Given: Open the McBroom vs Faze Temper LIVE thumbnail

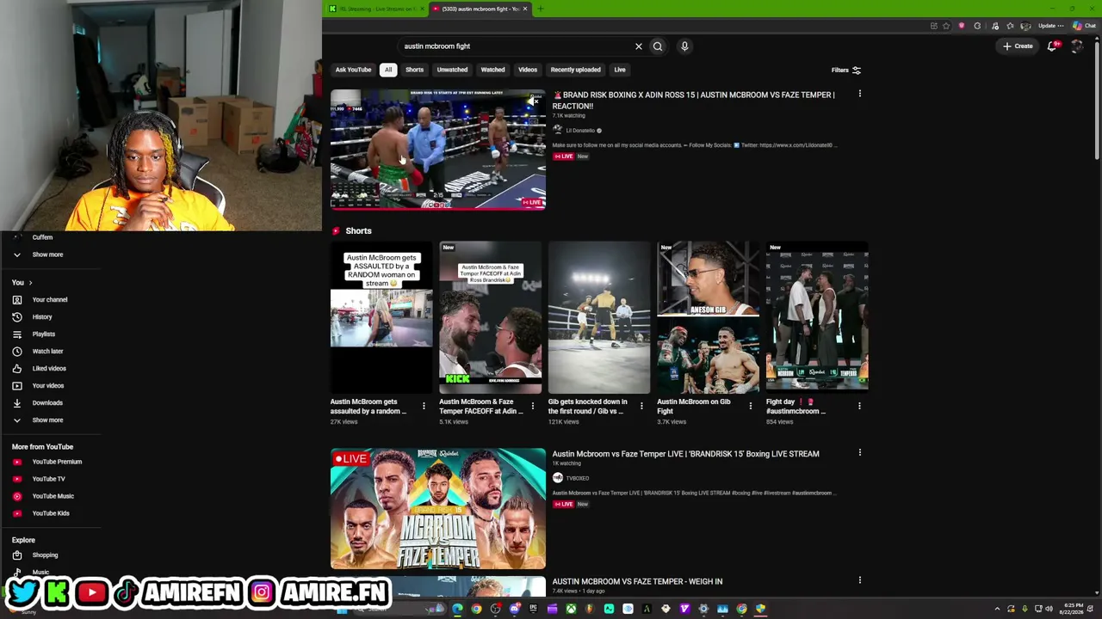Looking at the screenshot, I should (438, 508).
